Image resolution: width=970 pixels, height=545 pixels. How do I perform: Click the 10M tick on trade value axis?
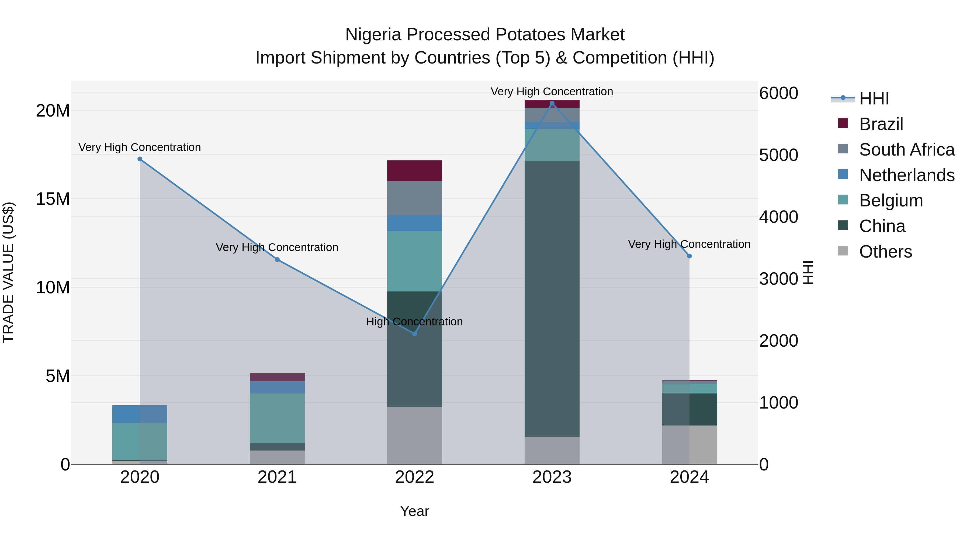pos(53,287)
